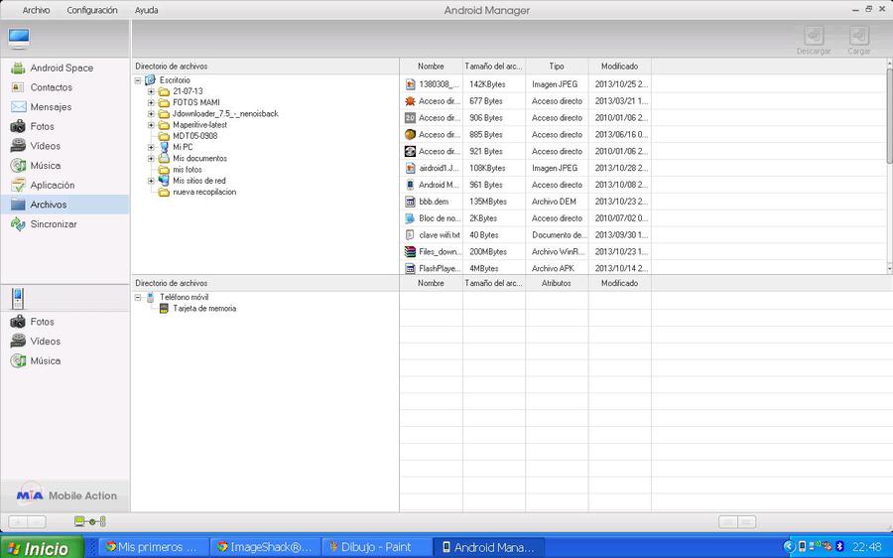Click the Descargar toolbar button
893x558 pixels.
[814, 41]
